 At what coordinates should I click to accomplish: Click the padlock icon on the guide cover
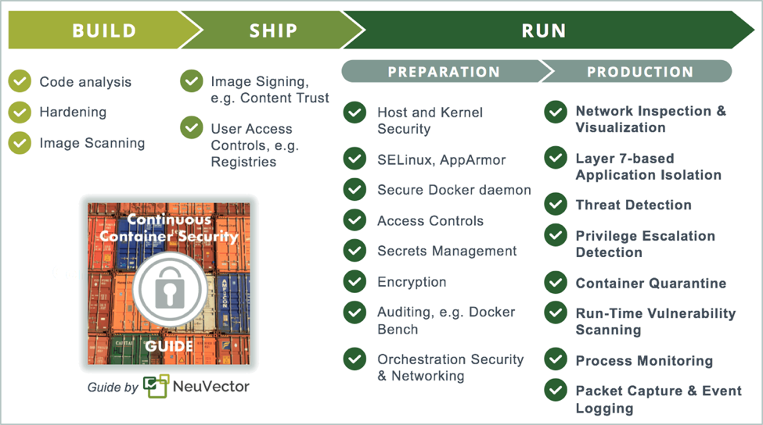[x=169, y=291]
